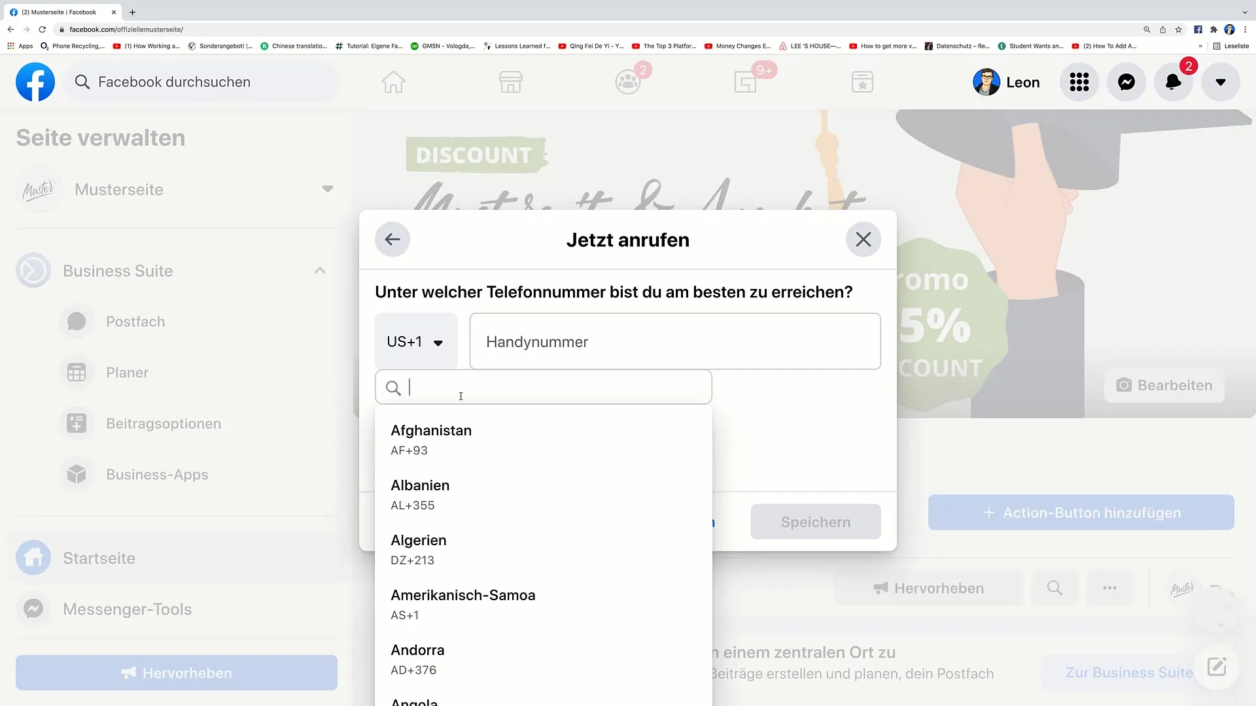Click the Facebook logo
This screenshot has width=1256, height=706.
[35, 82]
